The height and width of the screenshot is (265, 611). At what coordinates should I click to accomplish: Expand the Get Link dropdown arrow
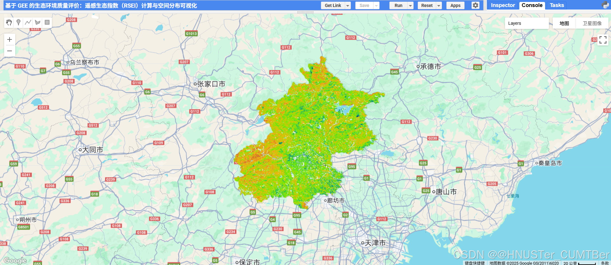coord(348,5)
